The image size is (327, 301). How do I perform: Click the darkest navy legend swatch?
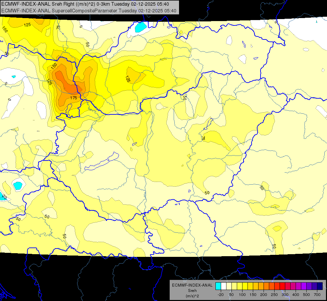point(320,286)
